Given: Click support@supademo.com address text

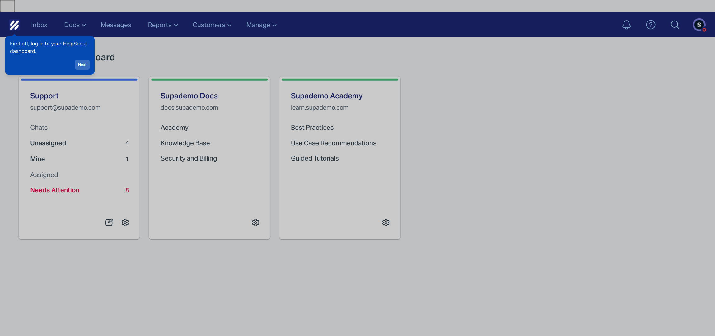Looking at the screenshot, I should (65, 107).
